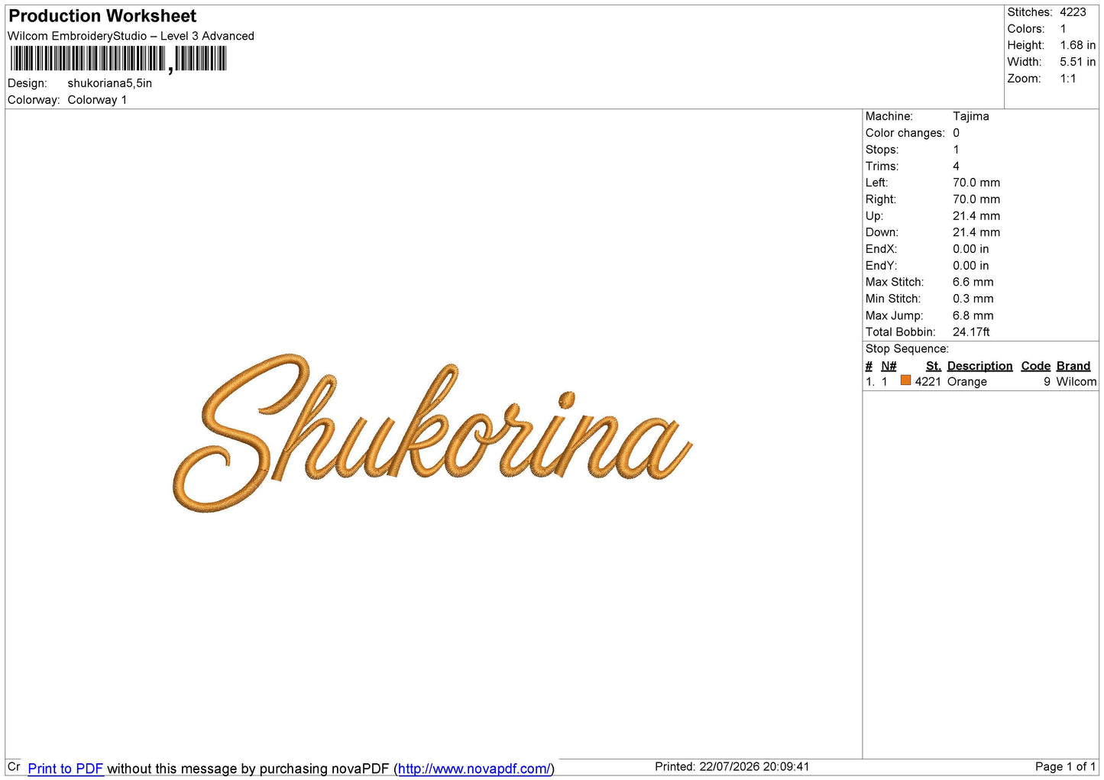Click the Up value '21.4 mm'

(976, 216)
